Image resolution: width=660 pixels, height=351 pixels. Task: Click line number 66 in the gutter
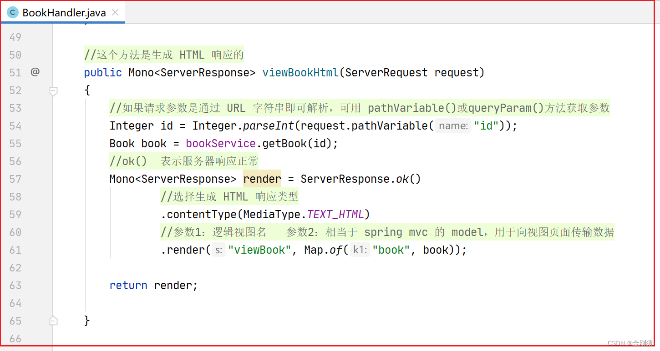click(15, 339)
